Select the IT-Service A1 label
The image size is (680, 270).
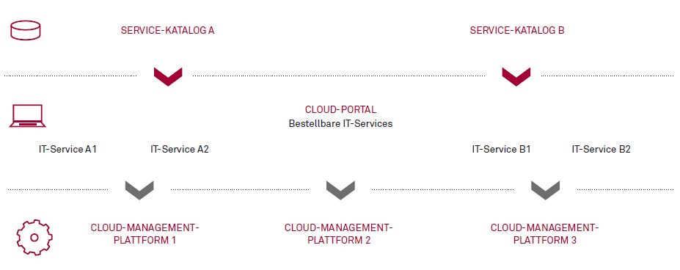[67, 150]
